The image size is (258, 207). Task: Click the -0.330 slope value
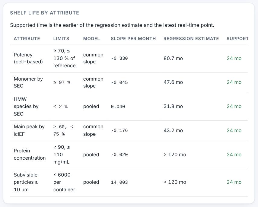[x=119, y=59]
